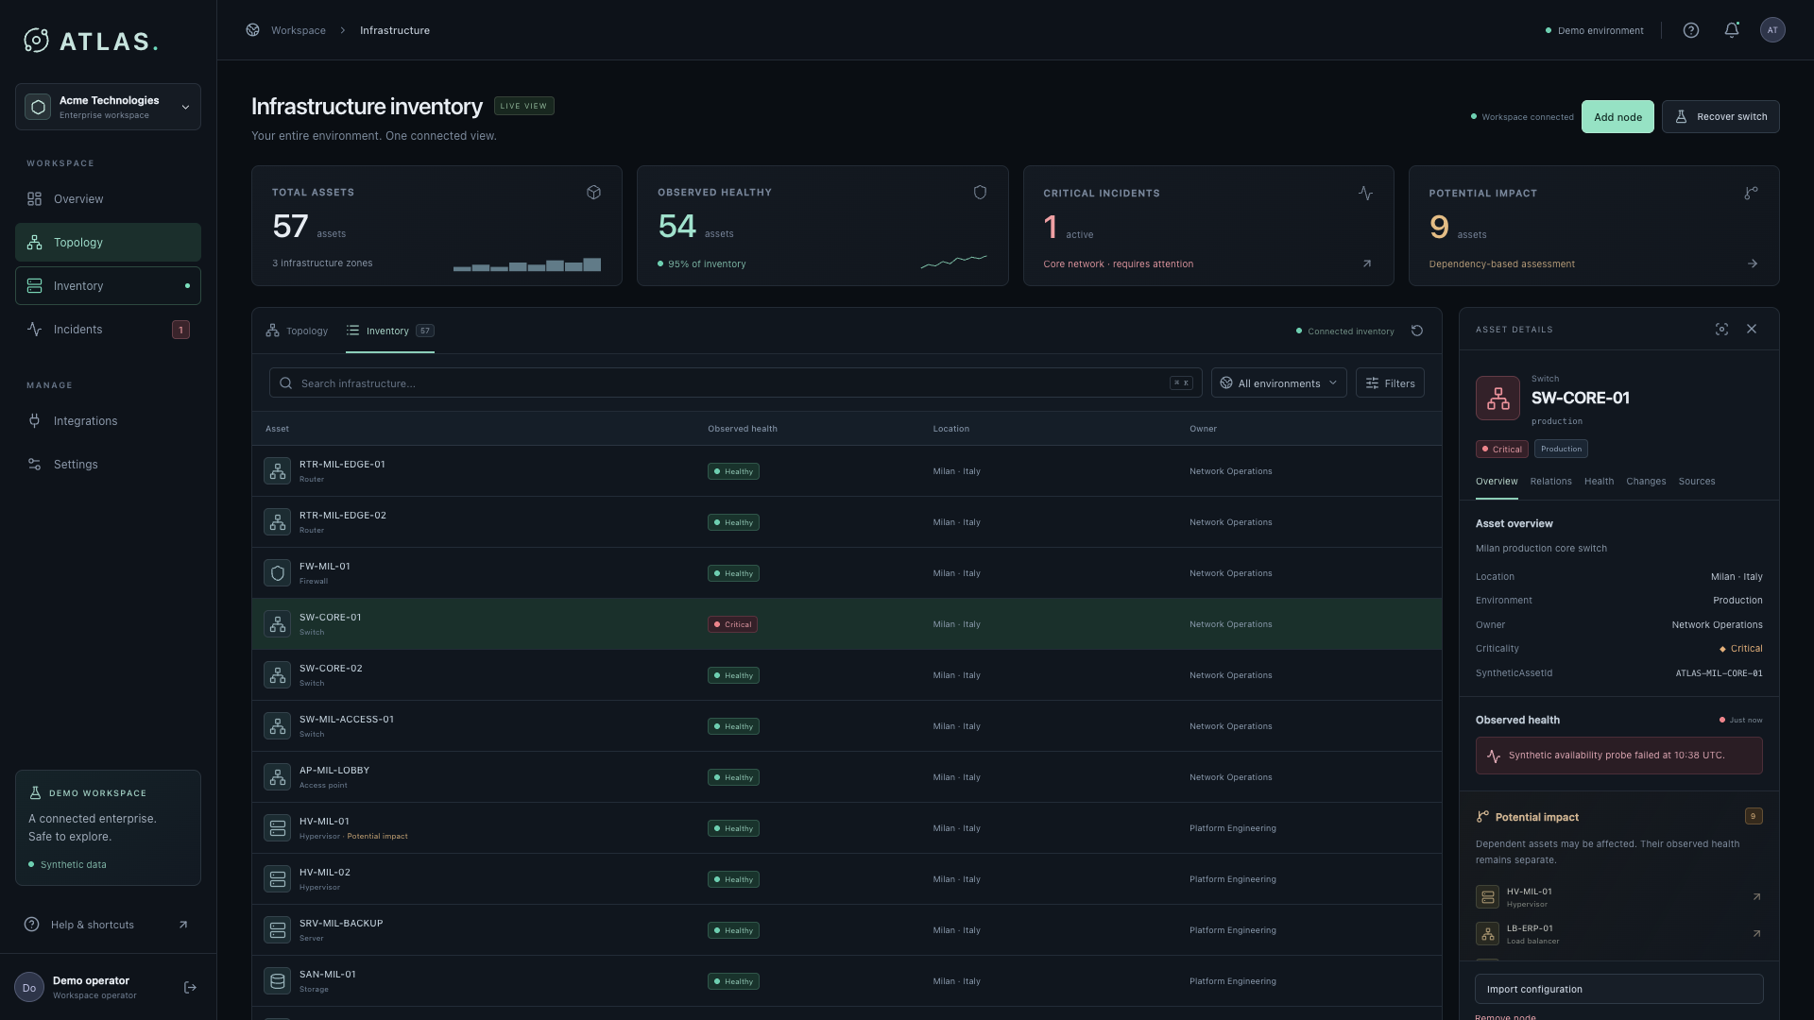Open LB-ERP-01 link arrow in Potential impact

1756,934
